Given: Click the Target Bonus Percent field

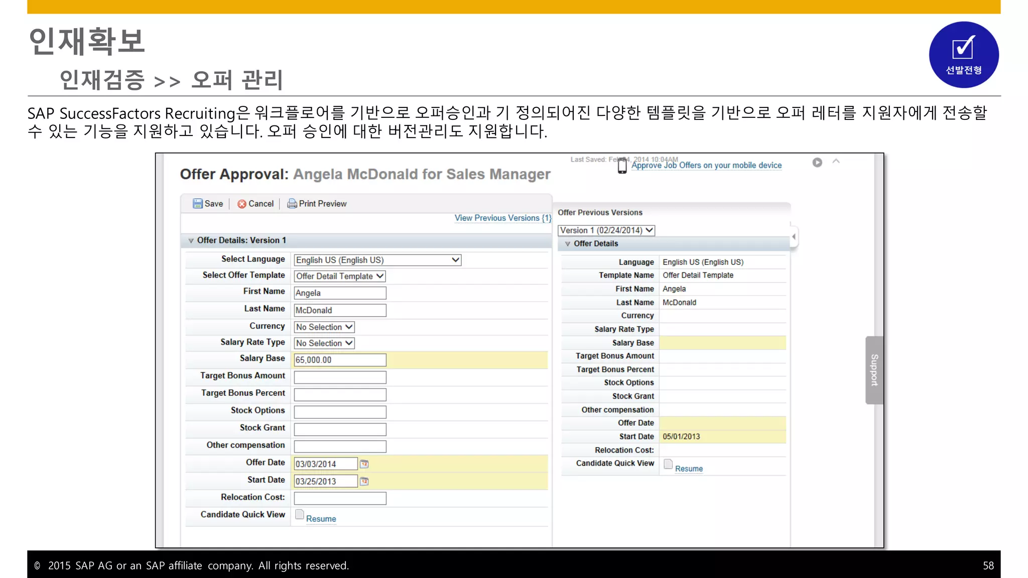Looking at the screenshot, I should [x=340, y=395].
